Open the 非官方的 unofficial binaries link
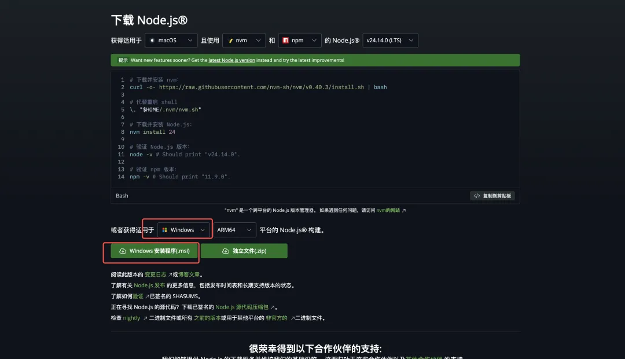This screenshot has height=359, width=625. pyautogui.click(x=277, y=318)
